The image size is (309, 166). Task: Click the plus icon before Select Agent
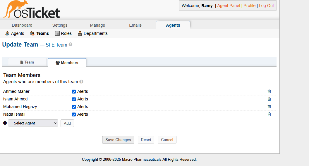pos(5,123)
